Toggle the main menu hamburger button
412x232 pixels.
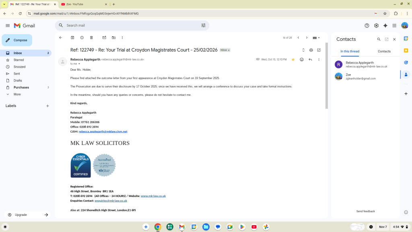(8, 25)
